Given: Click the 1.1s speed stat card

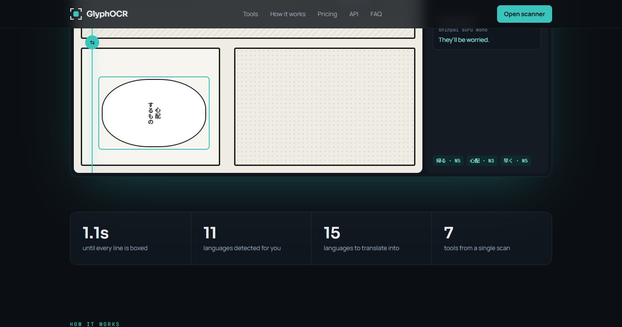Looking at the screenshot, I should point(131,238).
